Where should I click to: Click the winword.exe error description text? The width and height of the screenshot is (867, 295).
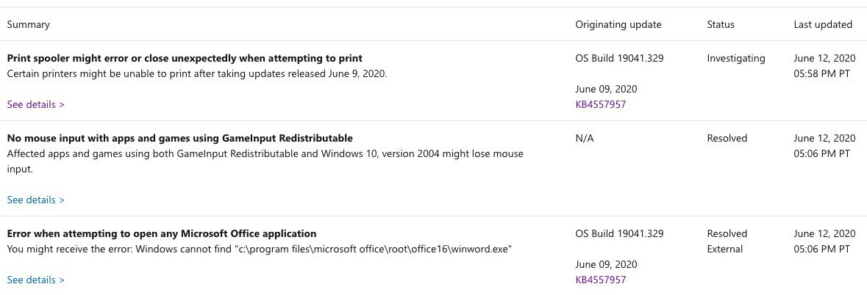click(259, 249)
